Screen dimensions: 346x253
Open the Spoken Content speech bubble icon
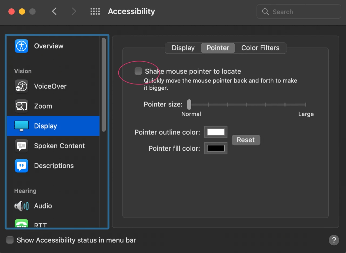[x=21, y=146]
